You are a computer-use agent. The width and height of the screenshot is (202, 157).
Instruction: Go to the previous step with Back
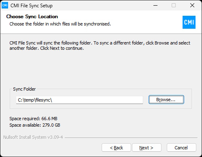(x=116, y=148)
